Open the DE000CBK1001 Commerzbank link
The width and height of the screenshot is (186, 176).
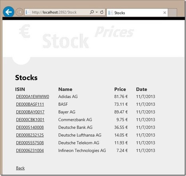pos(30,119)
